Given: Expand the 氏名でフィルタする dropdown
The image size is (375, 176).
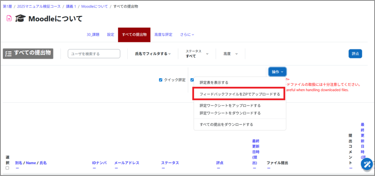Looking at the screenshot, I should (153, 54).
